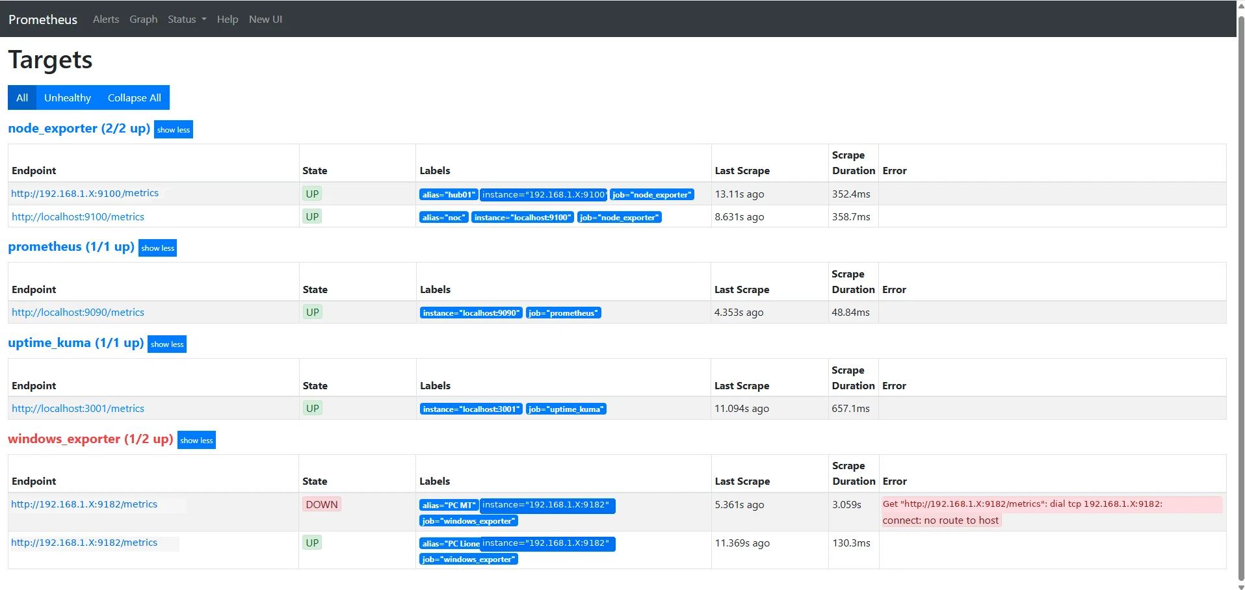Viewport: 1245px width, 590px height.
Task: Collapse uptime_kuma section with show less
Action: [167, 344]
